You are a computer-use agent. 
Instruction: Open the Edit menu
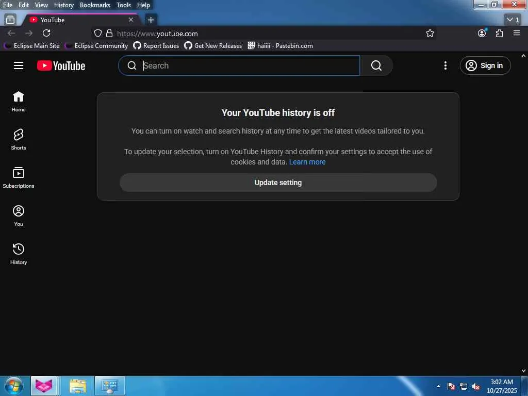pos(23,5)
